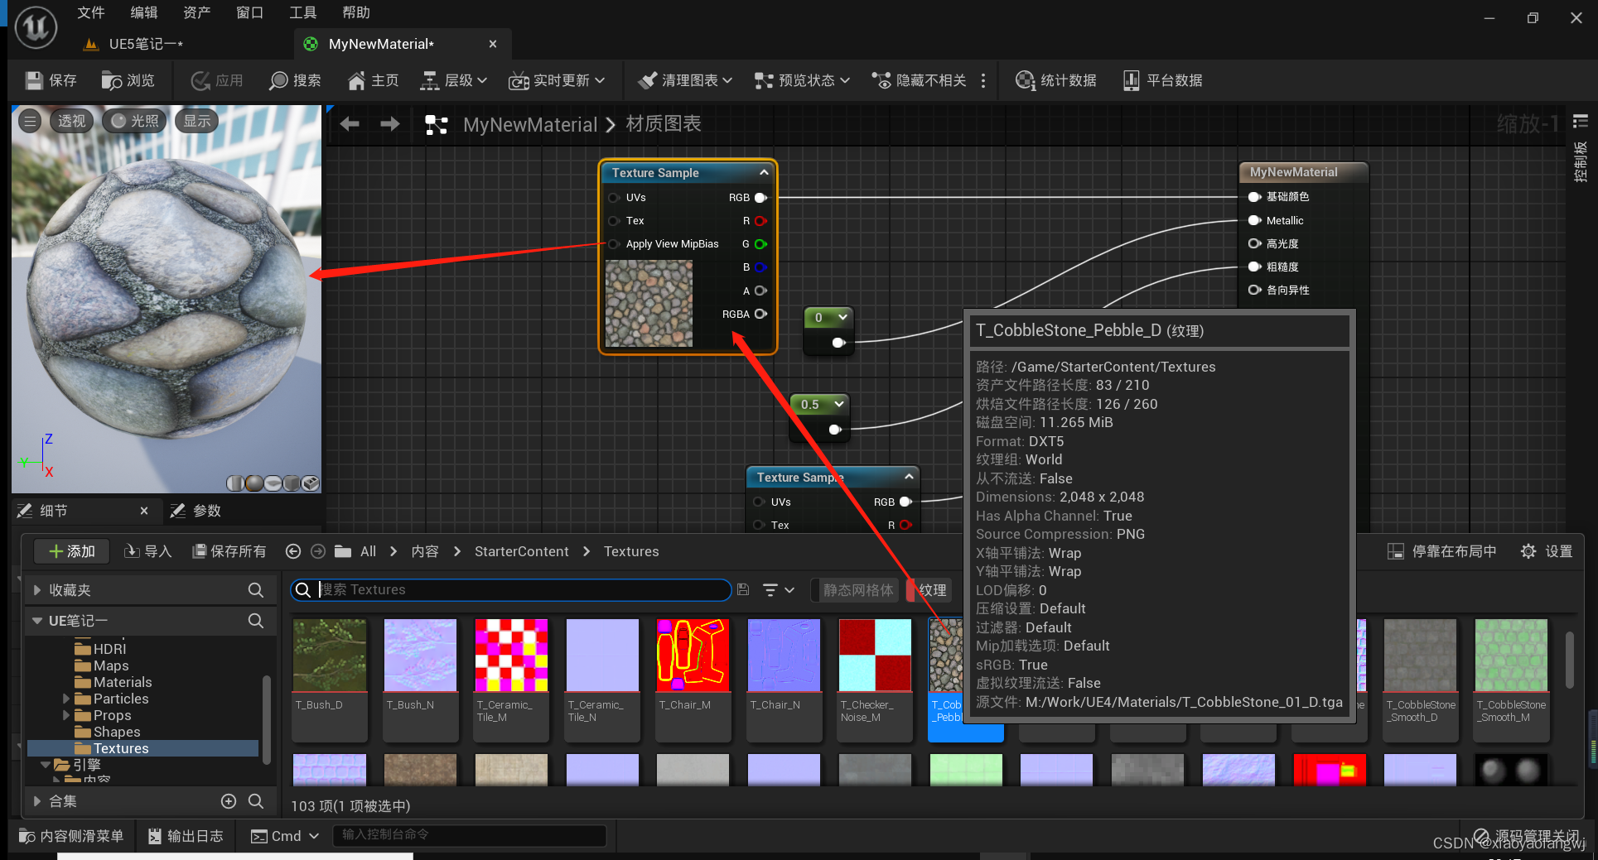Open the 窗口 menu
The image size is (1598, 860).
coord(249,12)
